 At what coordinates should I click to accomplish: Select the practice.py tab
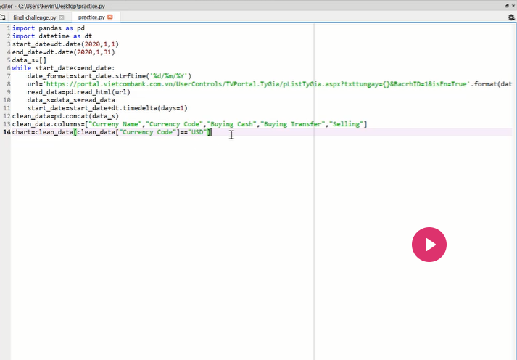pyautogui.click(x=91, y=17)
